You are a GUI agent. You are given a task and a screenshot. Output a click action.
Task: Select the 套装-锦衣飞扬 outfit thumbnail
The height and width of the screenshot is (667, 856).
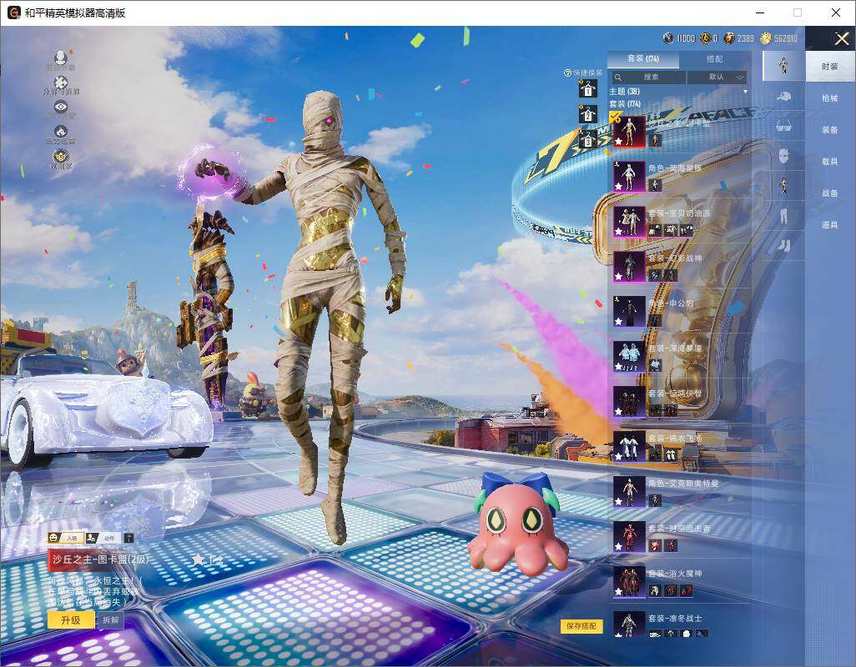click(629, 447)
